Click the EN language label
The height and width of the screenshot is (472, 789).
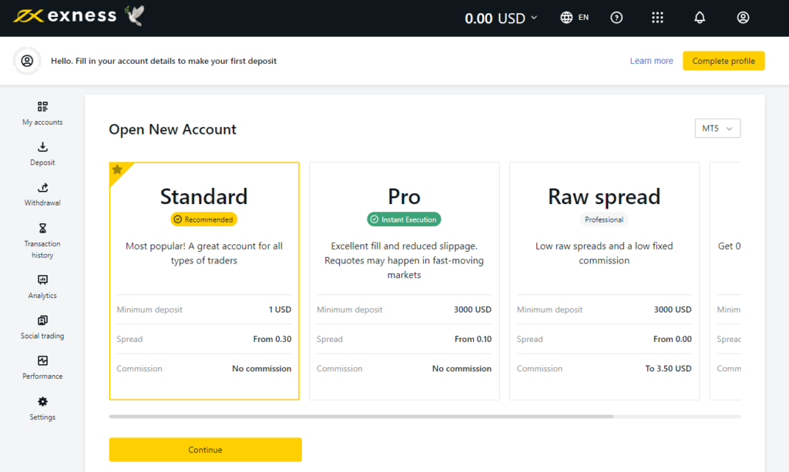(583, 18)
